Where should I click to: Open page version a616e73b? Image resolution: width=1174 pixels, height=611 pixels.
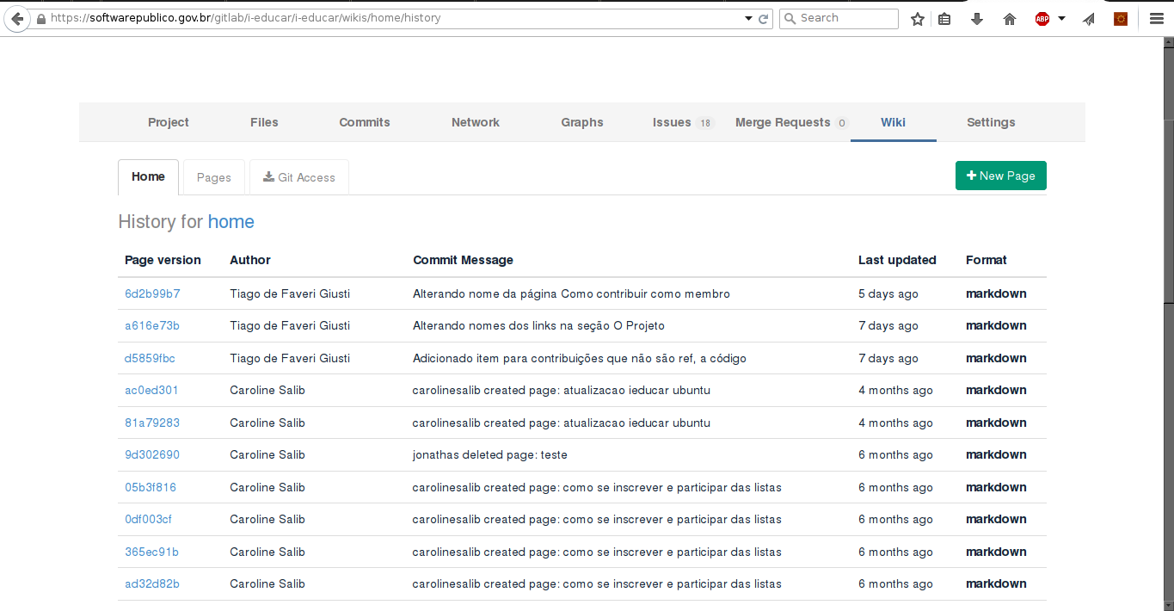(x=152, y=325)
